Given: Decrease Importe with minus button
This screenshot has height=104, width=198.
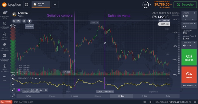Looking at the screenshot, I should pos(185,19).
